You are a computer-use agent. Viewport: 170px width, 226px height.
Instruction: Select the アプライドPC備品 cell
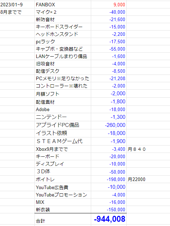63,125
